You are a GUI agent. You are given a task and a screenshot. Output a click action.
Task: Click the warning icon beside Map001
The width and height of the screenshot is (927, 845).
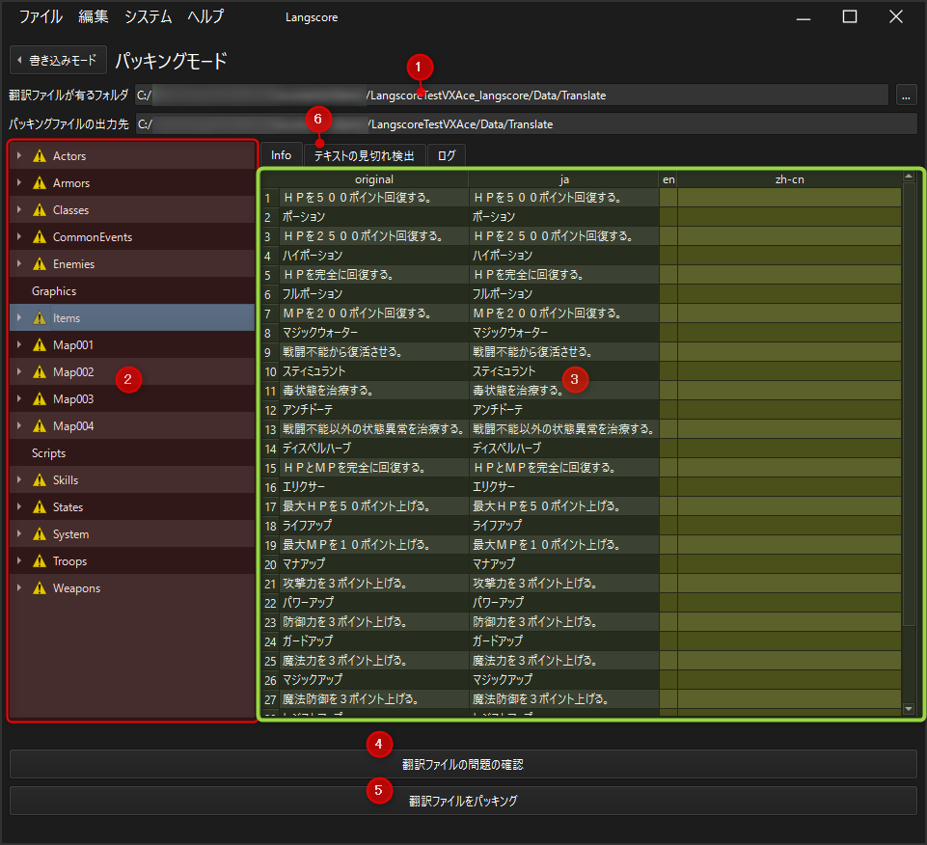40,345
